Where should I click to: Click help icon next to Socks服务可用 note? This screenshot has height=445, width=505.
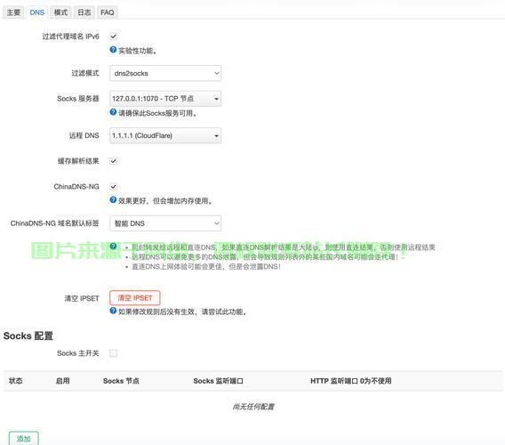click(x=113, y=112)
